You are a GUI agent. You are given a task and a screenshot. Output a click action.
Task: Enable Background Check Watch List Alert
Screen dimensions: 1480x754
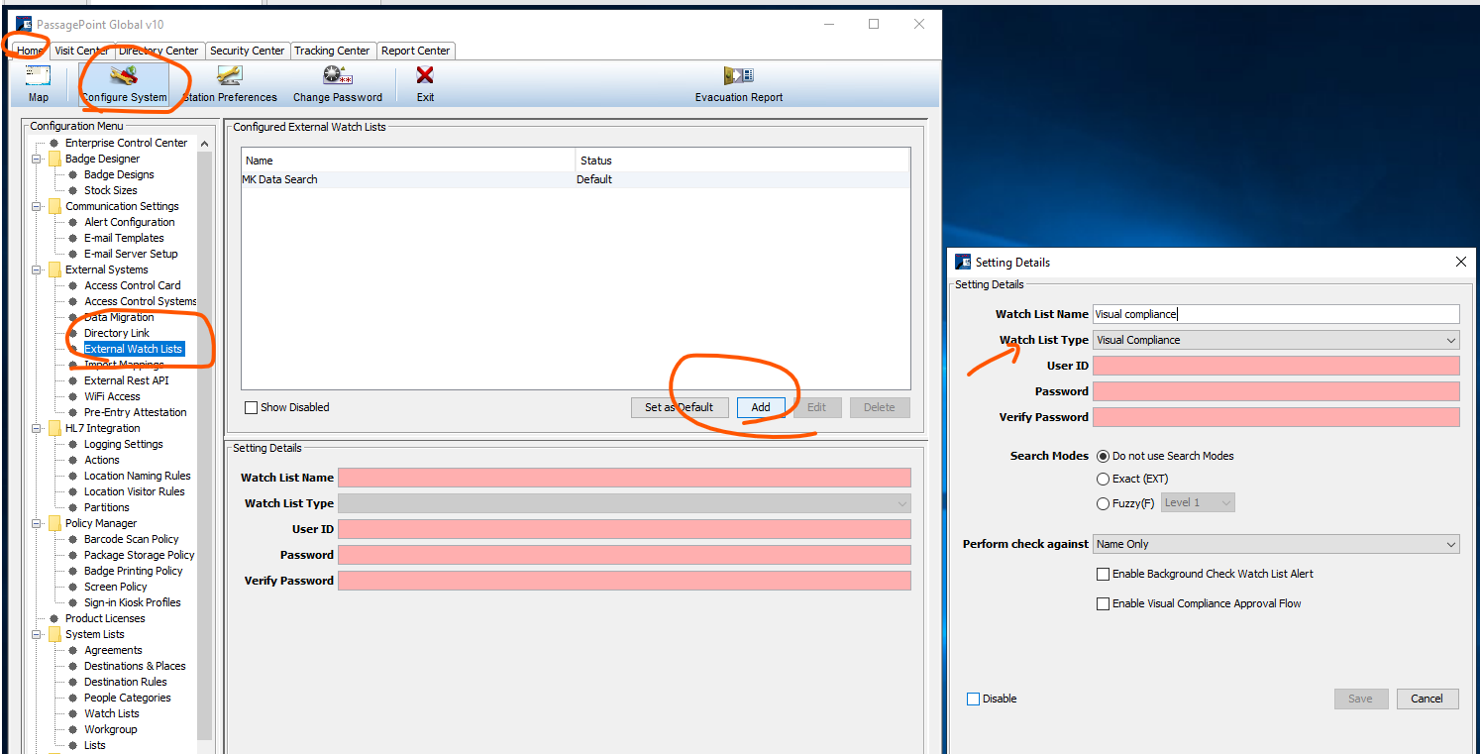click(1103, 574)
